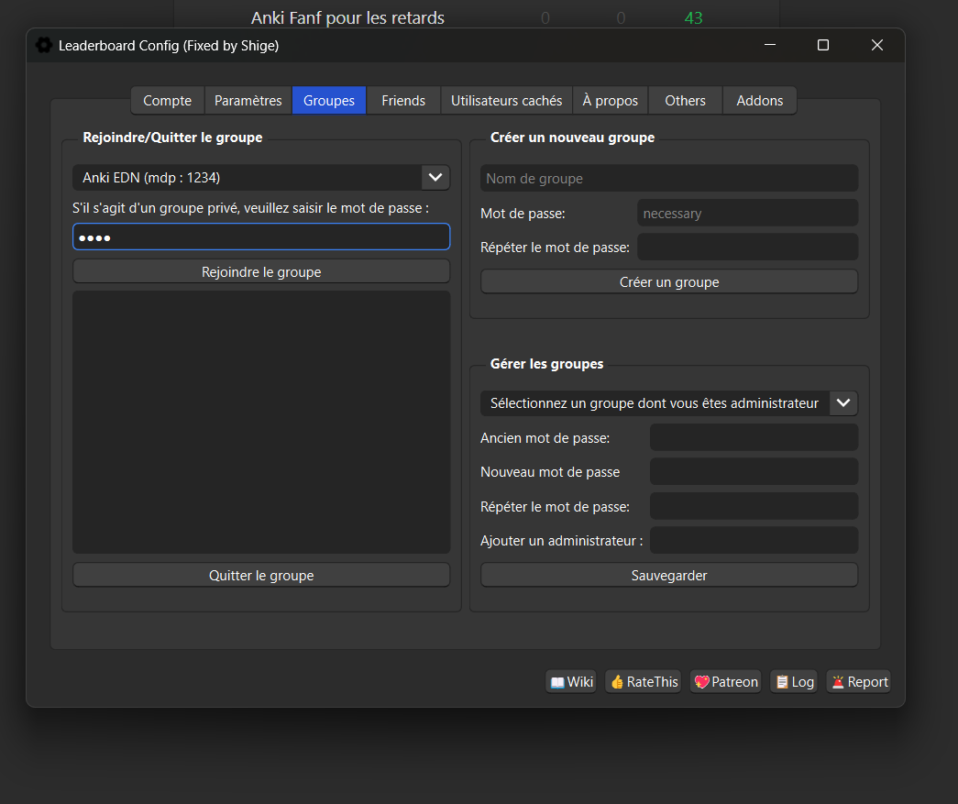Screen dimensions: 958x804
Task: Click the Quitter le groupe button
Action: pyautogui.click(x=261, y=575)
